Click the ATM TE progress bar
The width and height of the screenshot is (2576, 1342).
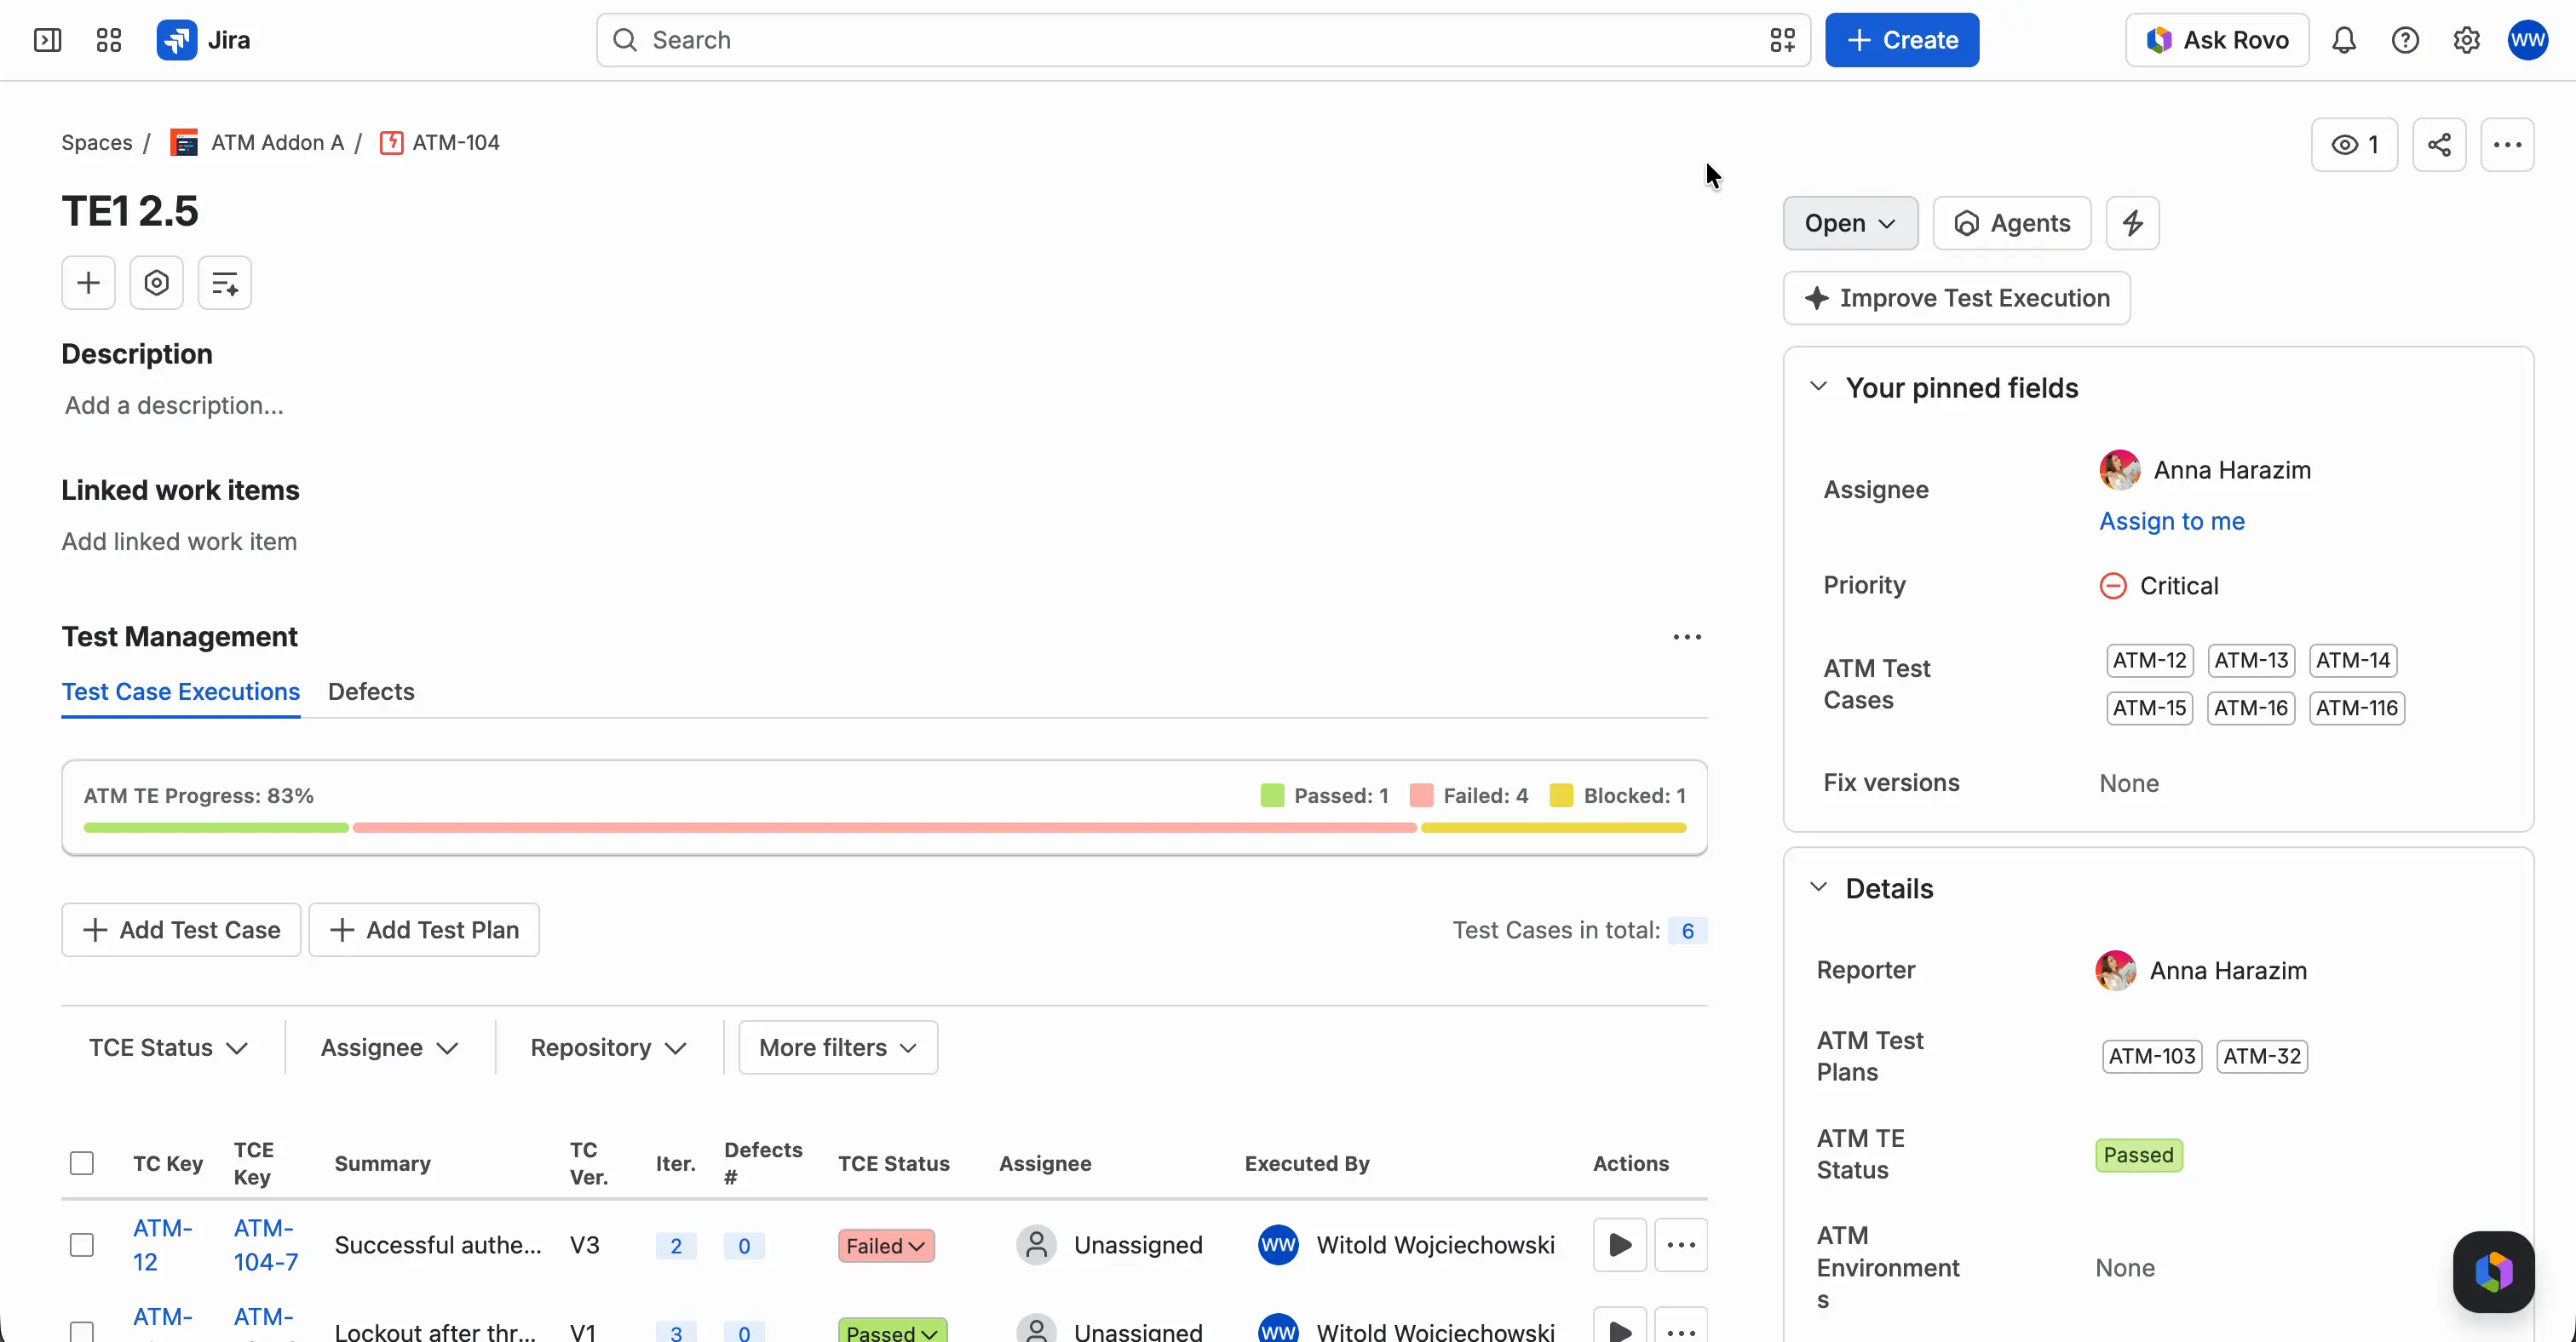coord(884,828)
